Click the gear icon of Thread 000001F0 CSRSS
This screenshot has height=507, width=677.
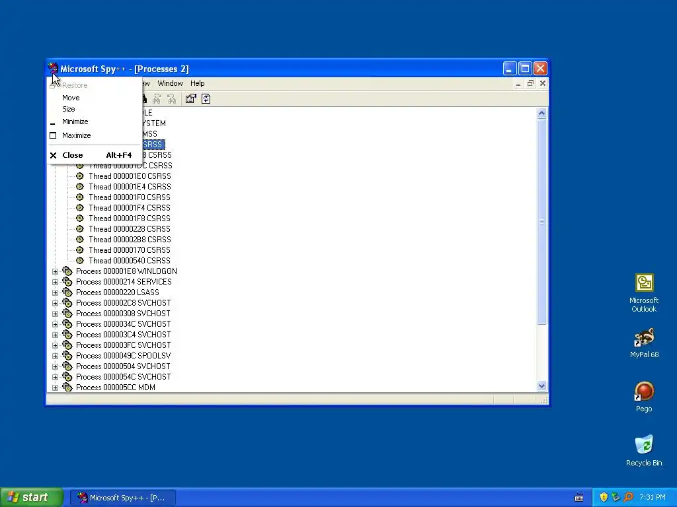pos(80,197)
